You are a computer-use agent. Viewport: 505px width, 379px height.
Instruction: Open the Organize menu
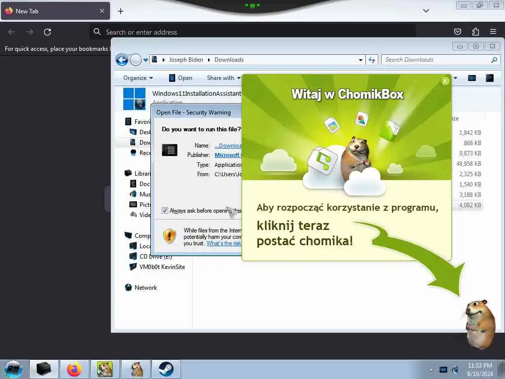138,78
